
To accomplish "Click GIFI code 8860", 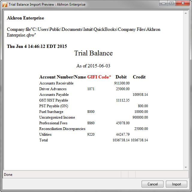I will click(91, 123).
